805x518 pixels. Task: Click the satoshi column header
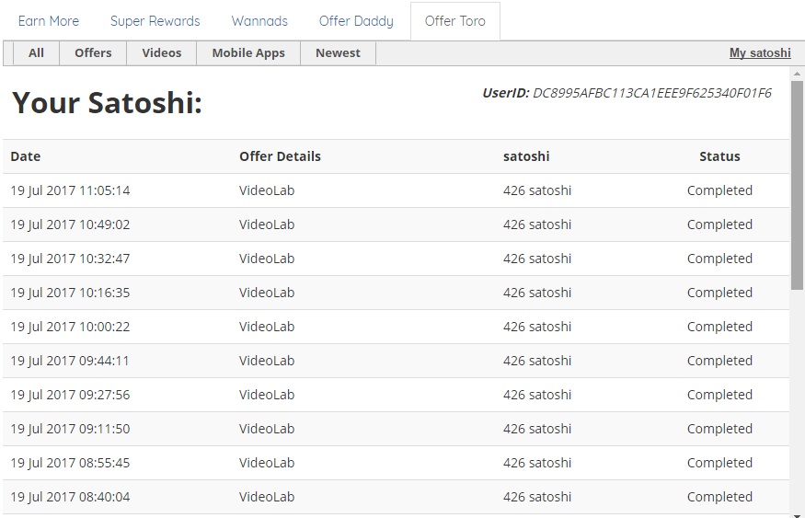(x=526, y=156)
